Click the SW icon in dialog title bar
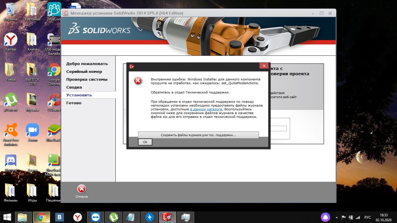Image resolution: width=397 pixels, height=223 pixels. click(x=132, y=66)
